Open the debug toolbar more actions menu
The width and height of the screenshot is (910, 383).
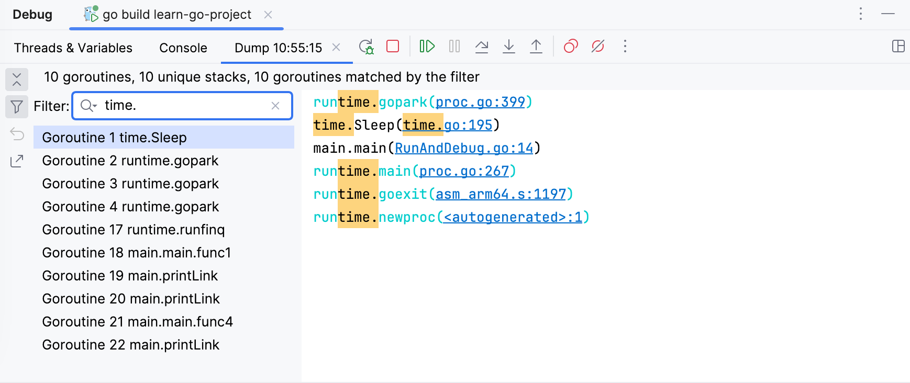point(625,47)
